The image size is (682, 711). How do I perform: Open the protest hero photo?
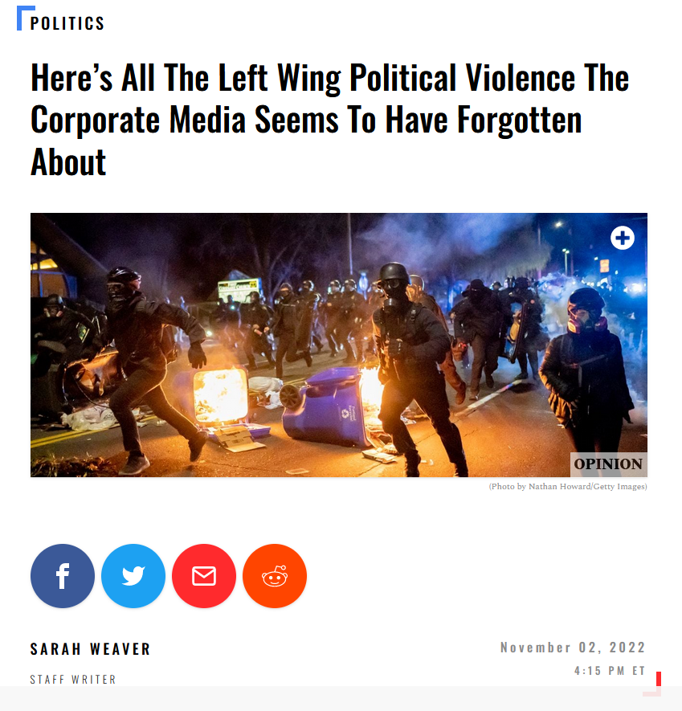[x=339, y=345]
